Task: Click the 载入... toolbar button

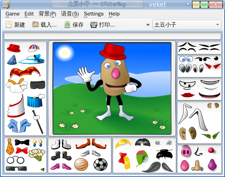Action: coord(44,25)
